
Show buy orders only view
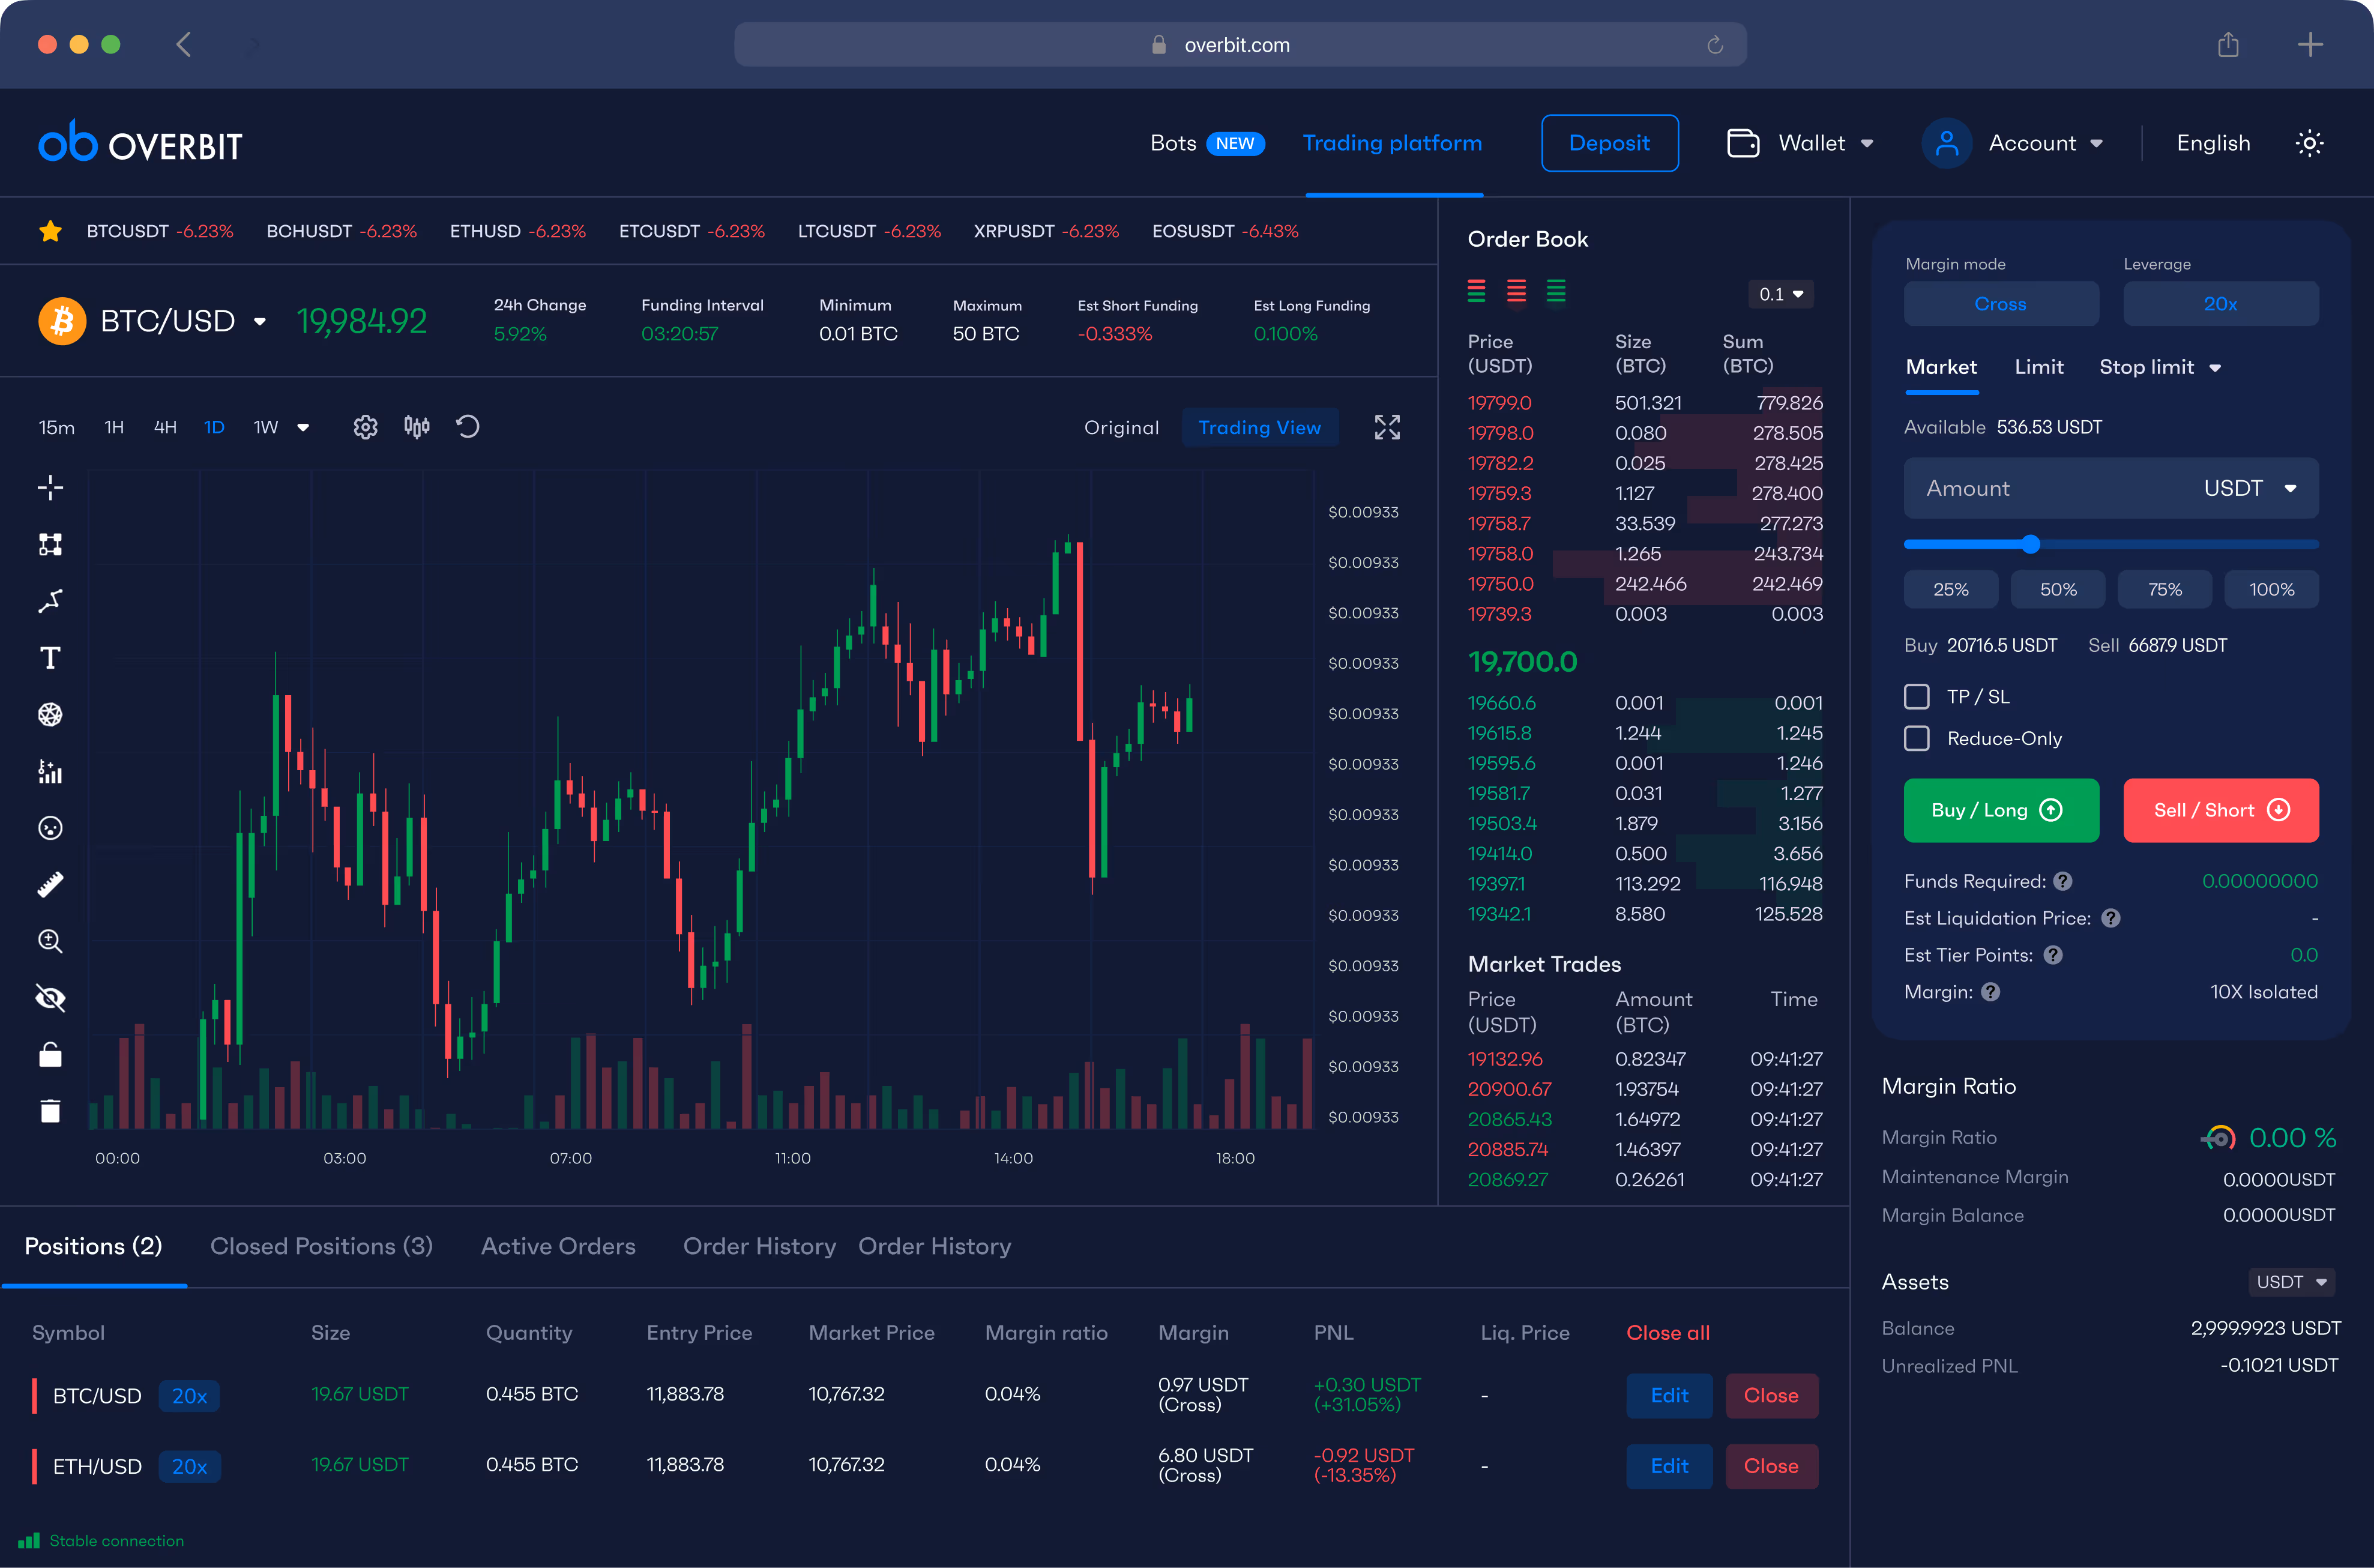(x=1556, y=292)
